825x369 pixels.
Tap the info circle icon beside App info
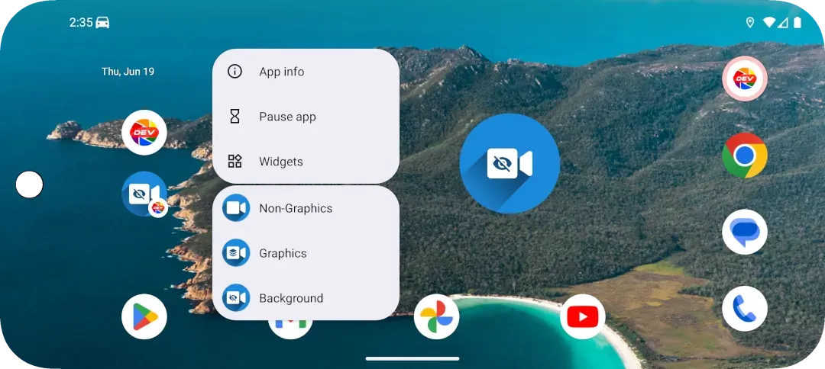pyautogui.click(x=235, y=72)
